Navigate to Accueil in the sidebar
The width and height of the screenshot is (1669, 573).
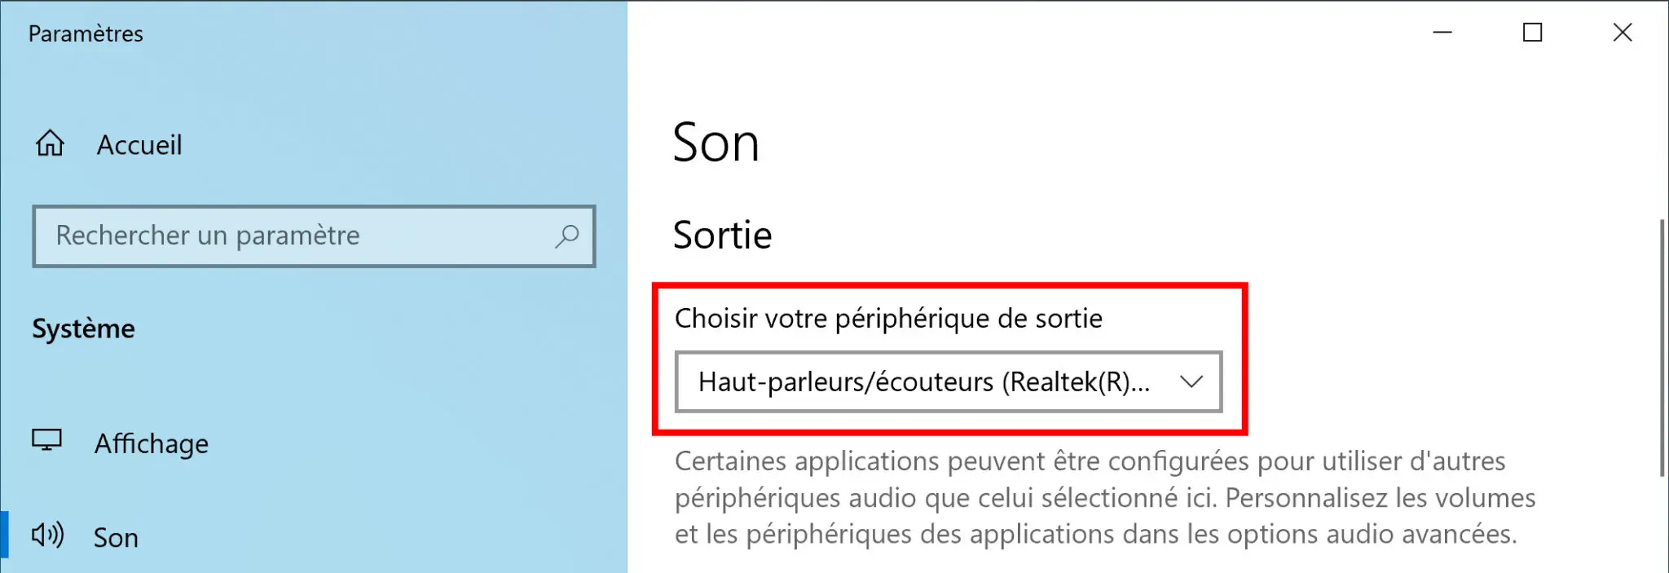pos(140,145)
